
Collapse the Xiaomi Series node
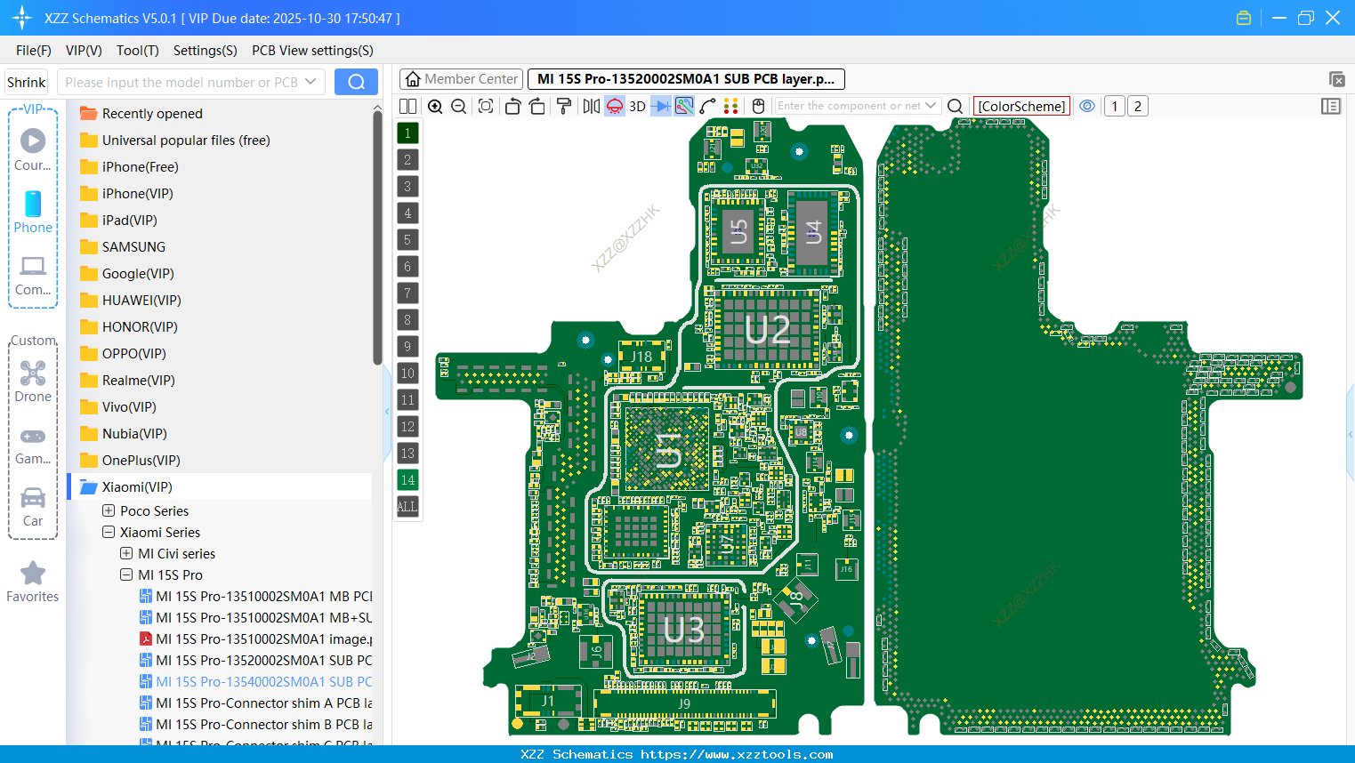pyautogui.click(x=109, y=532)
